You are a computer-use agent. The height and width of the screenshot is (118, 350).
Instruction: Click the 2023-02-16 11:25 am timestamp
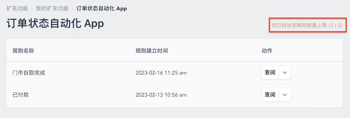[x=161, y=73]
